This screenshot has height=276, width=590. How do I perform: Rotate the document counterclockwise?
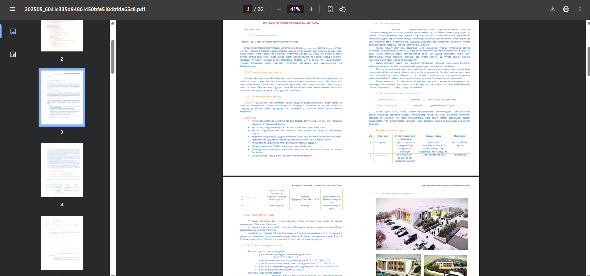pyautogui.click(x=342, y=9)
